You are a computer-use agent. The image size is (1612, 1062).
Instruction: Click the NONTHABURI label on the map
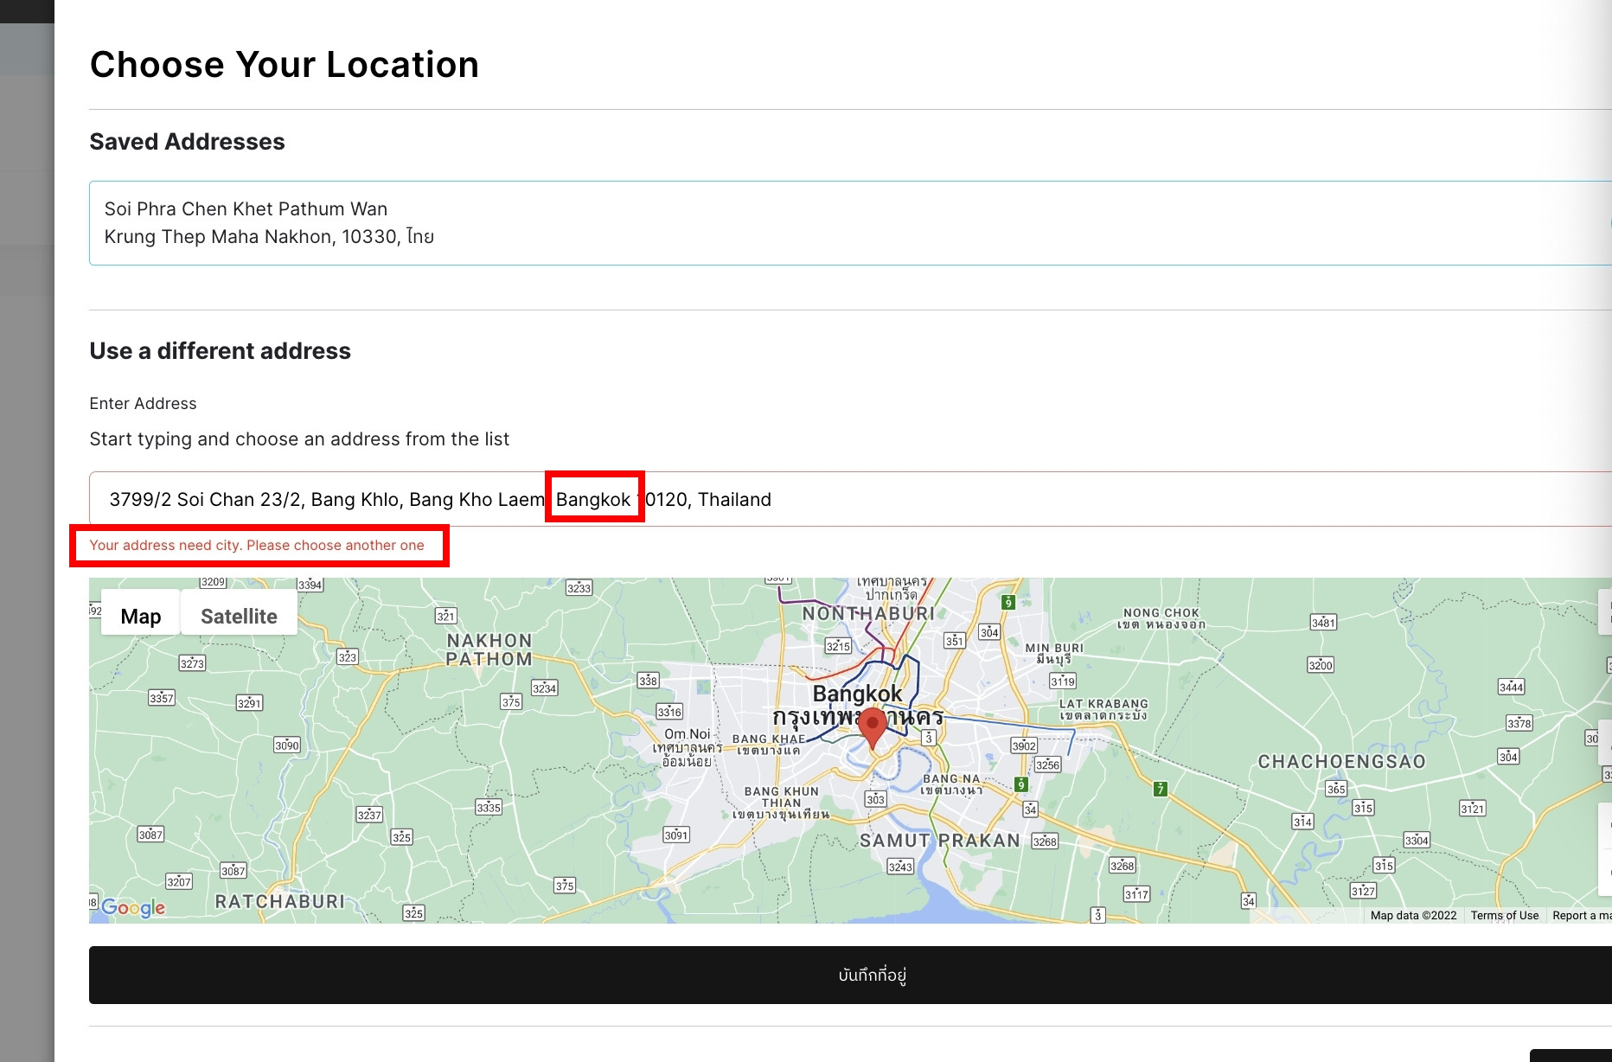pos(868,613)
